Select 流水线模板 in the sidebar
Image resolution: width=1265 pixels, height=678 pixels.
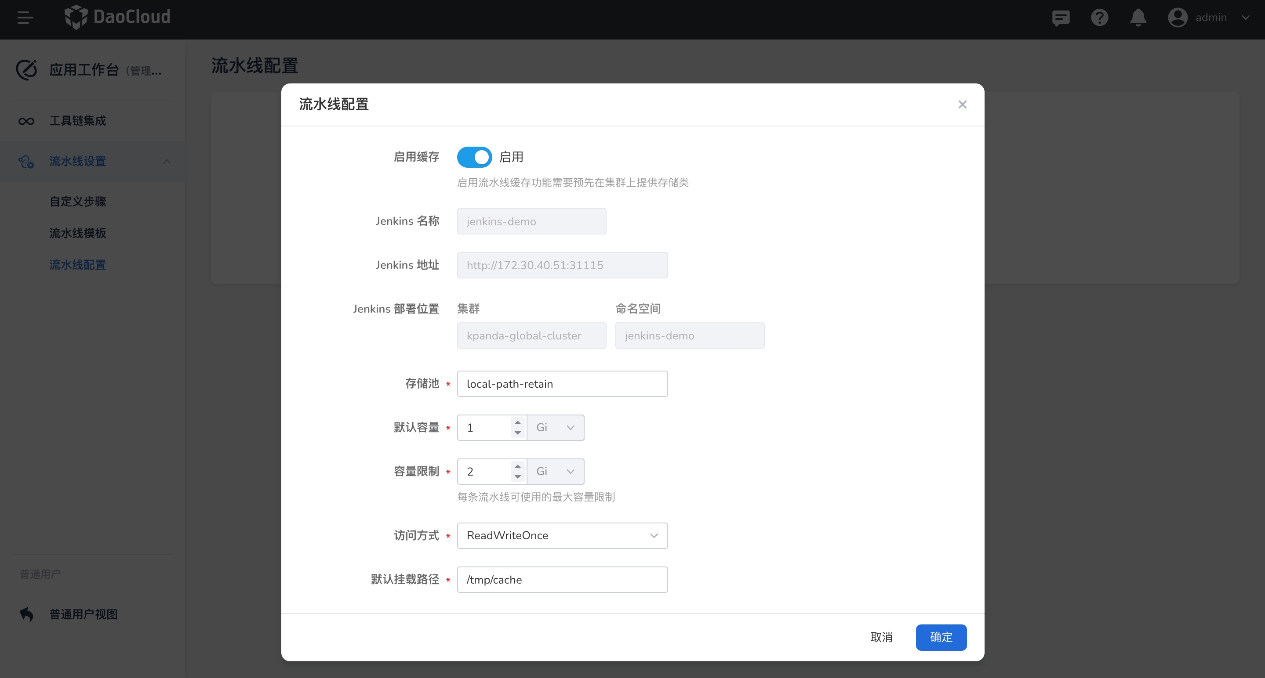pos(78,233)
